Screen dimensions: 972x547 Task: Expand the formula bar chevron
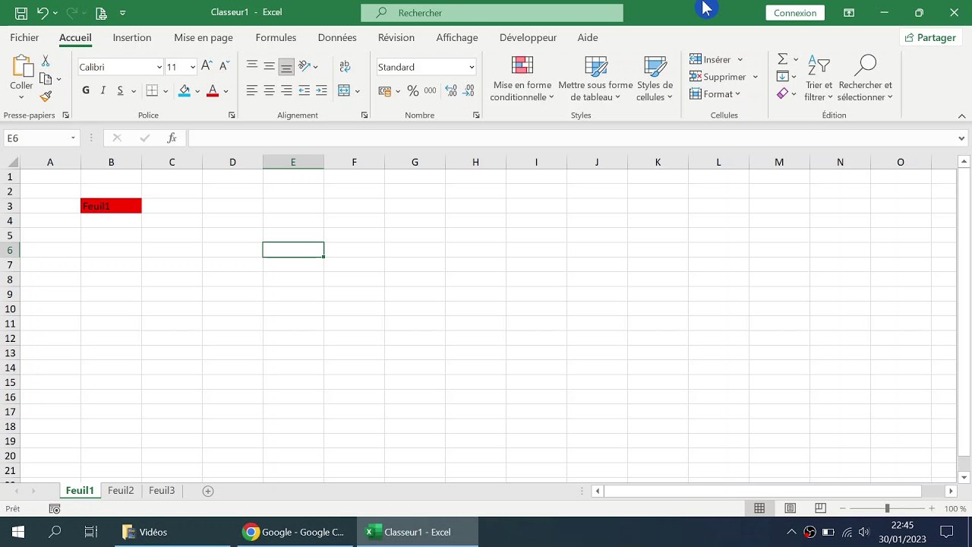point(961,138)
